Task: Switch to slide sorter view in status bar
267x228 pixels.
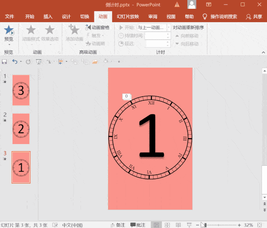Action: (x=166, y=225)
